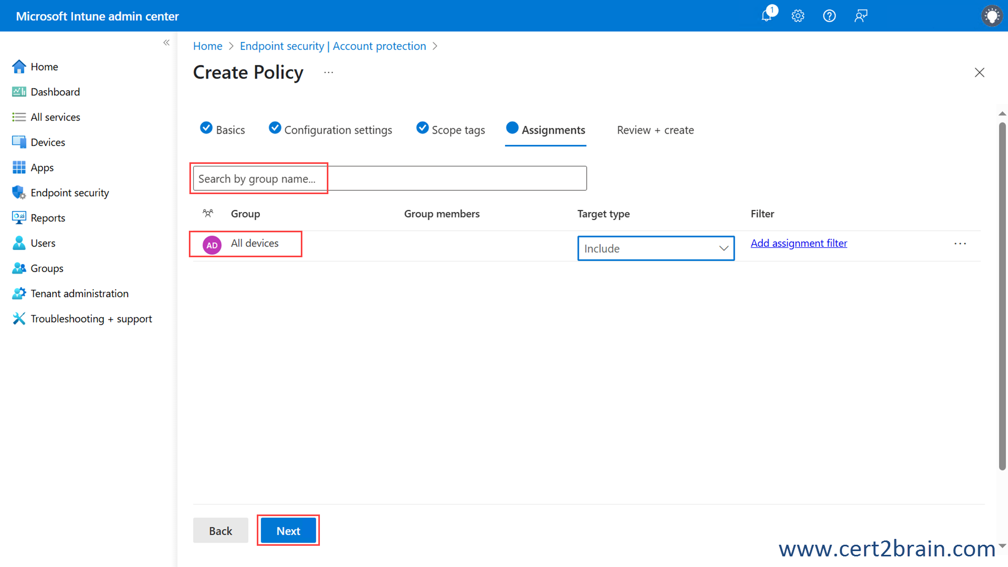The height and width of the screenshot is (567, 1008).
Task: Click the Microsoft Intune admin center title
Action: tap(97, 16)
